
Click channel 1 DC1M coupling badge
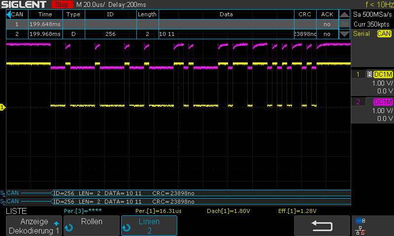[383, 74]
